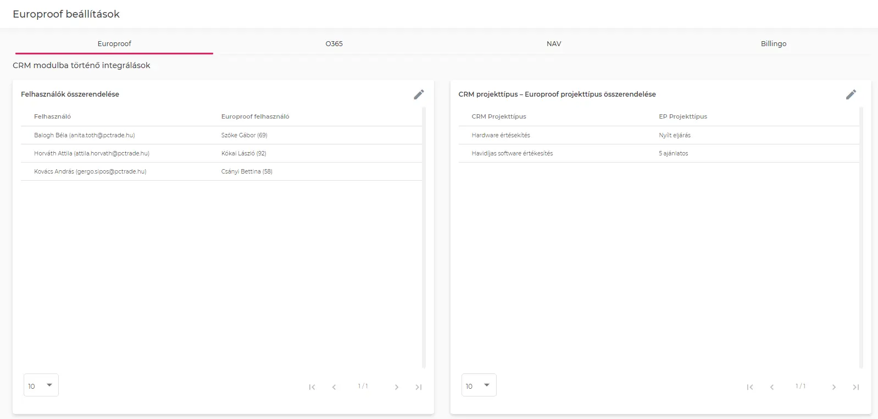Go to next page in users table
The height and width of the screenshot is (419, 878).
(396, 387)
